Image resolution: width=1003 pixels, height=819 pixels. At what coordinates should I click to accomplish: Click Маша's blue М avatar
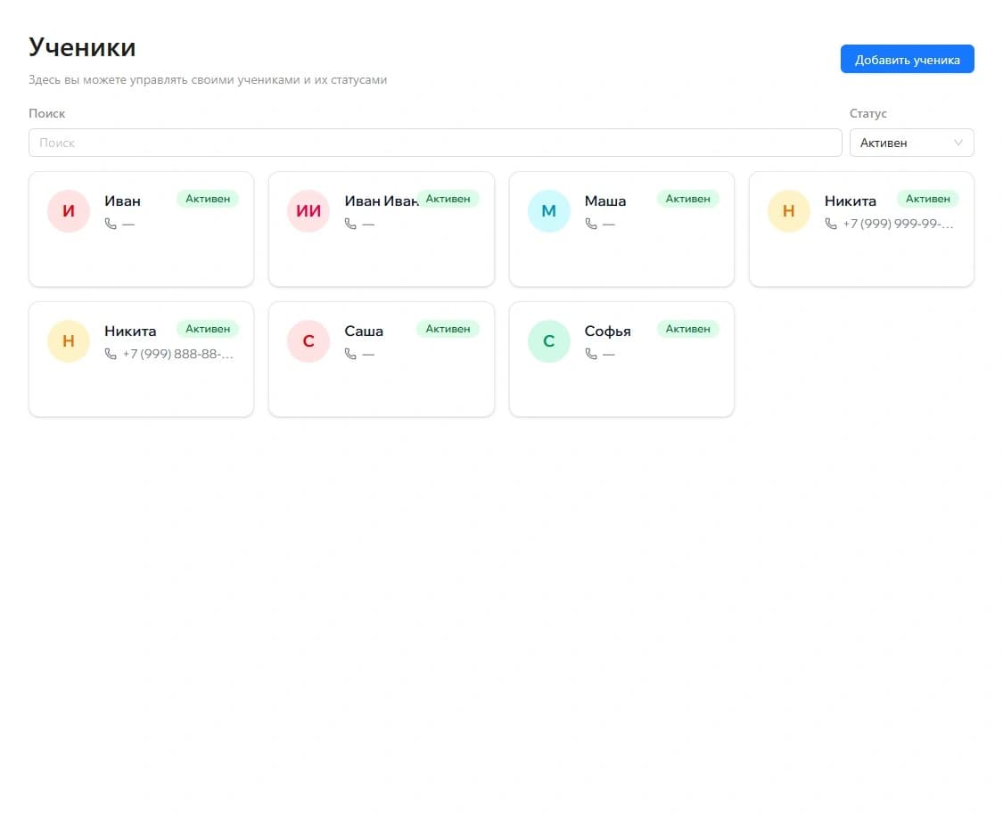(x=549, y=211)
